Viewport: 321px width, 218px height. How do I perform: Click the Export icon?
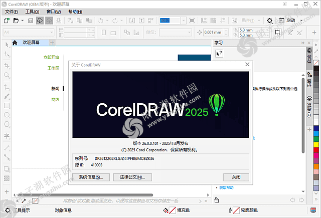click(x=141, y=21)
